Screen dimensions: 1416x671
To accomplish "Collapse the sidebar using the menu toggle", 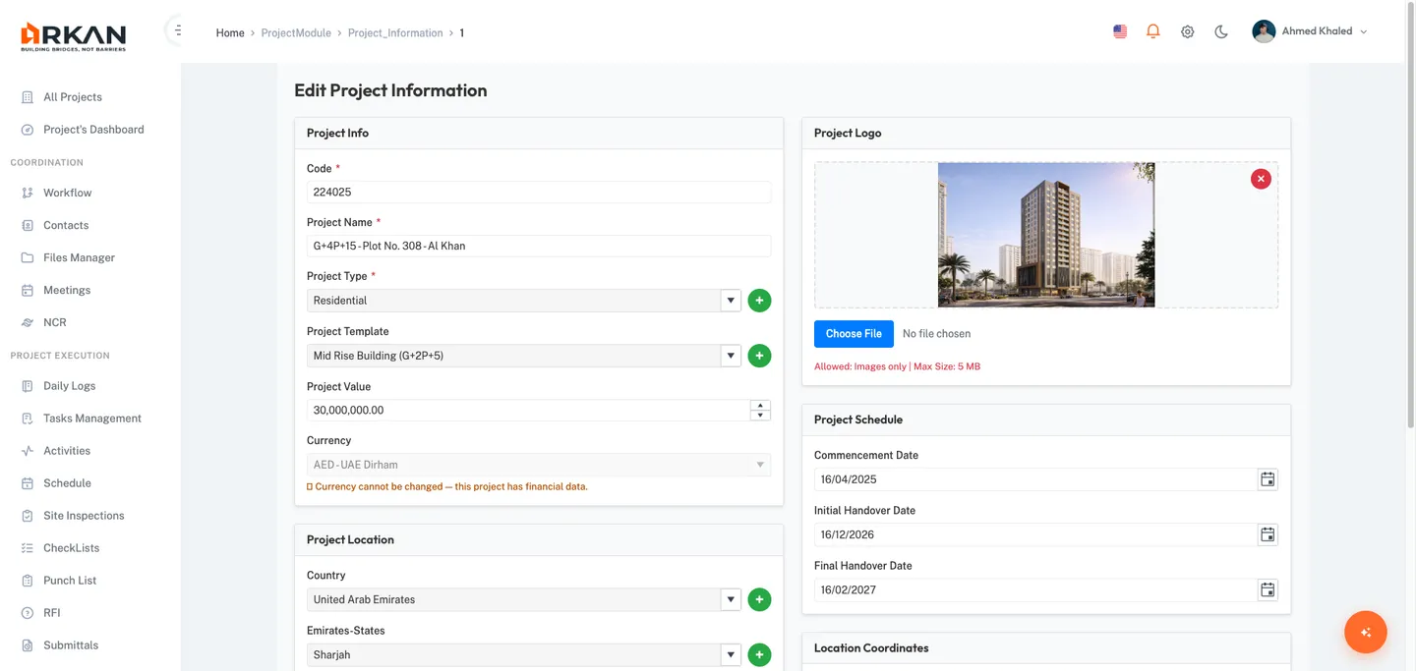I will (177, 30).
